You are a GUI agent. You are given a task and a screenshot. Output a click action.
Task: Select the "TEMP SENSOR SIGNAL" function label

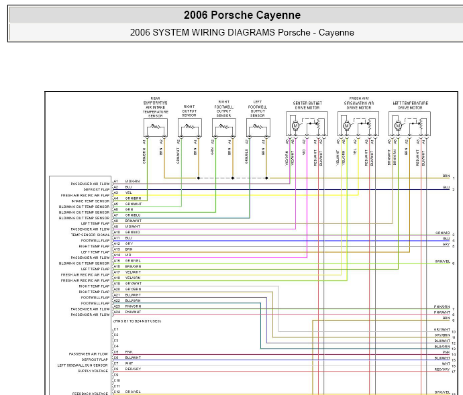coord(91,235)
